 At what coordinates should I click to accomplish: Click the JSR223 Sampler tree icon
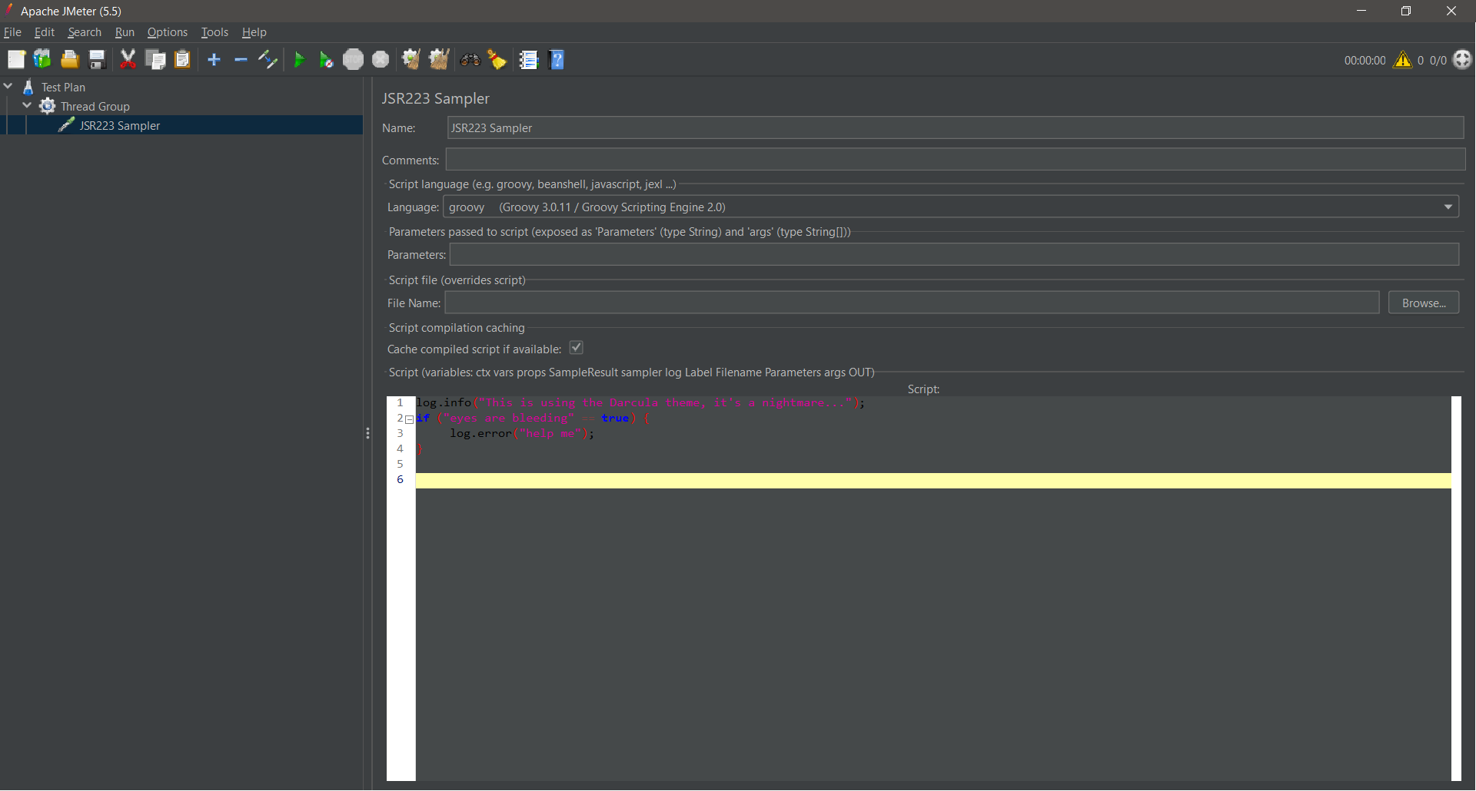point(67,125)
